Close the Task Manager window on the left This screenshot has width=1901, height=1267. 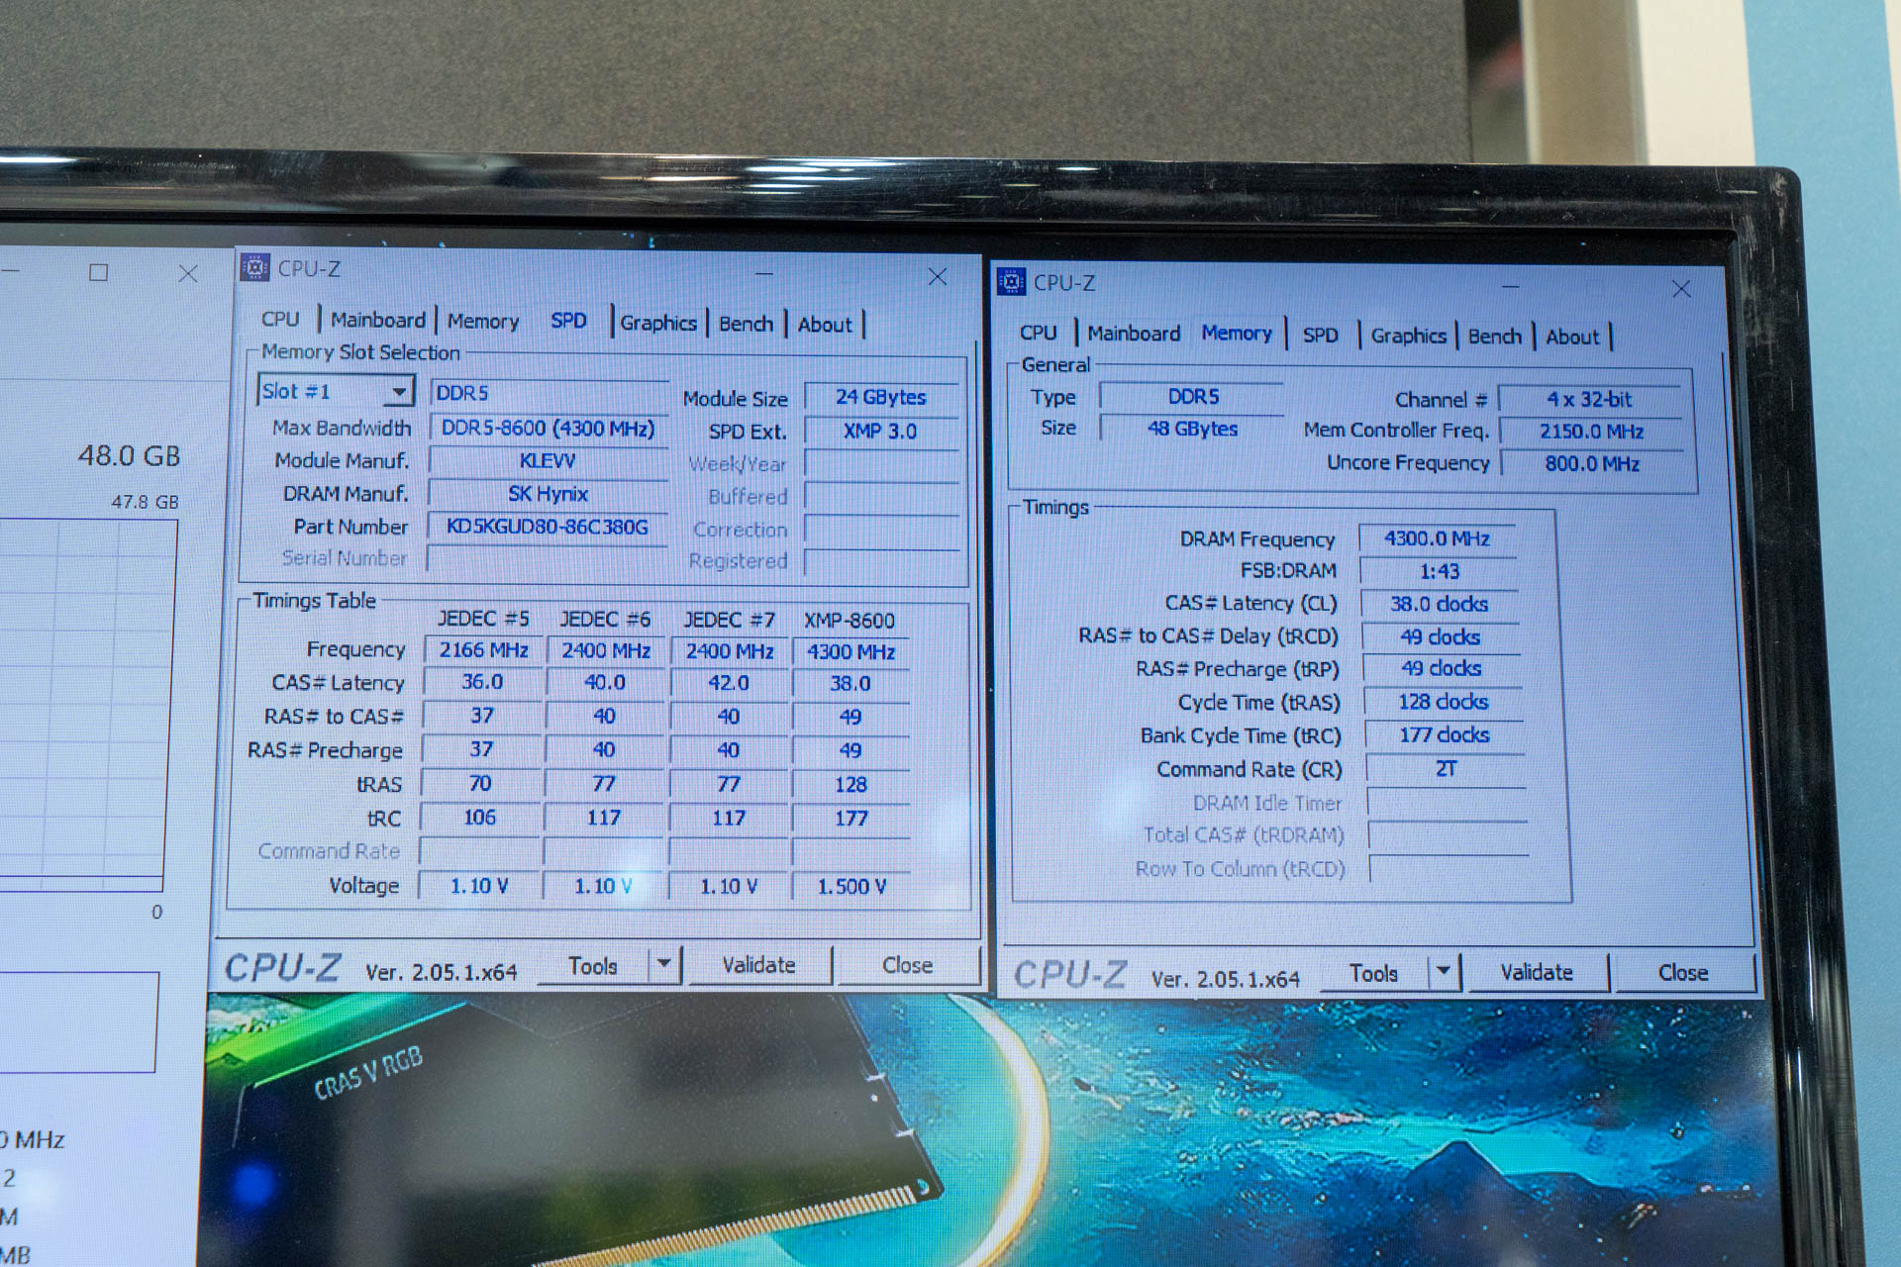click(188, 273)
